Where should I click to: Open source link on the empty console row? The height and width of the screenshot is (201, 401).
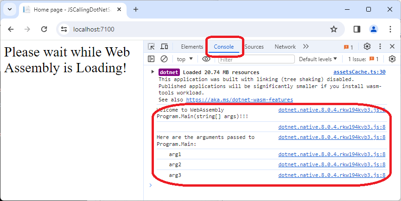point(332,127)
